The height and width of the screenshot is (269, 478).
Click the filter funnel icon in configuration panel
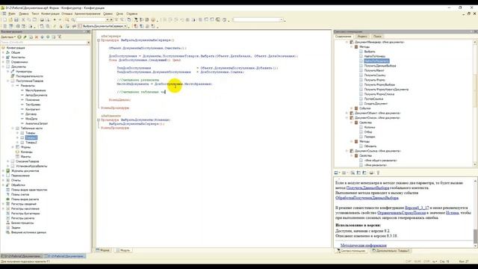coord(60,37)
